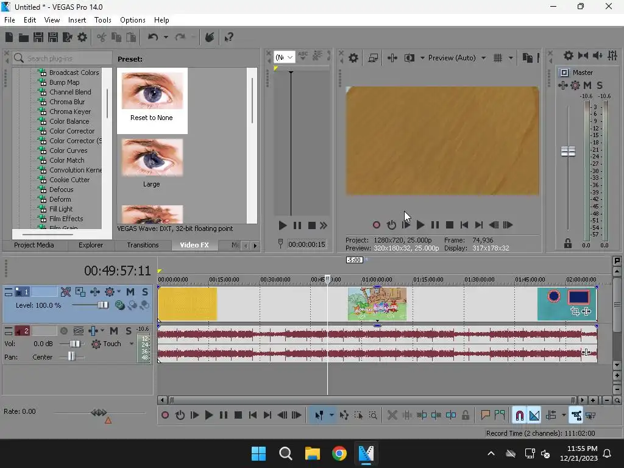Toggle Automatic Crossfades button
Screen dimensions: 624x468
pos(534,416)
